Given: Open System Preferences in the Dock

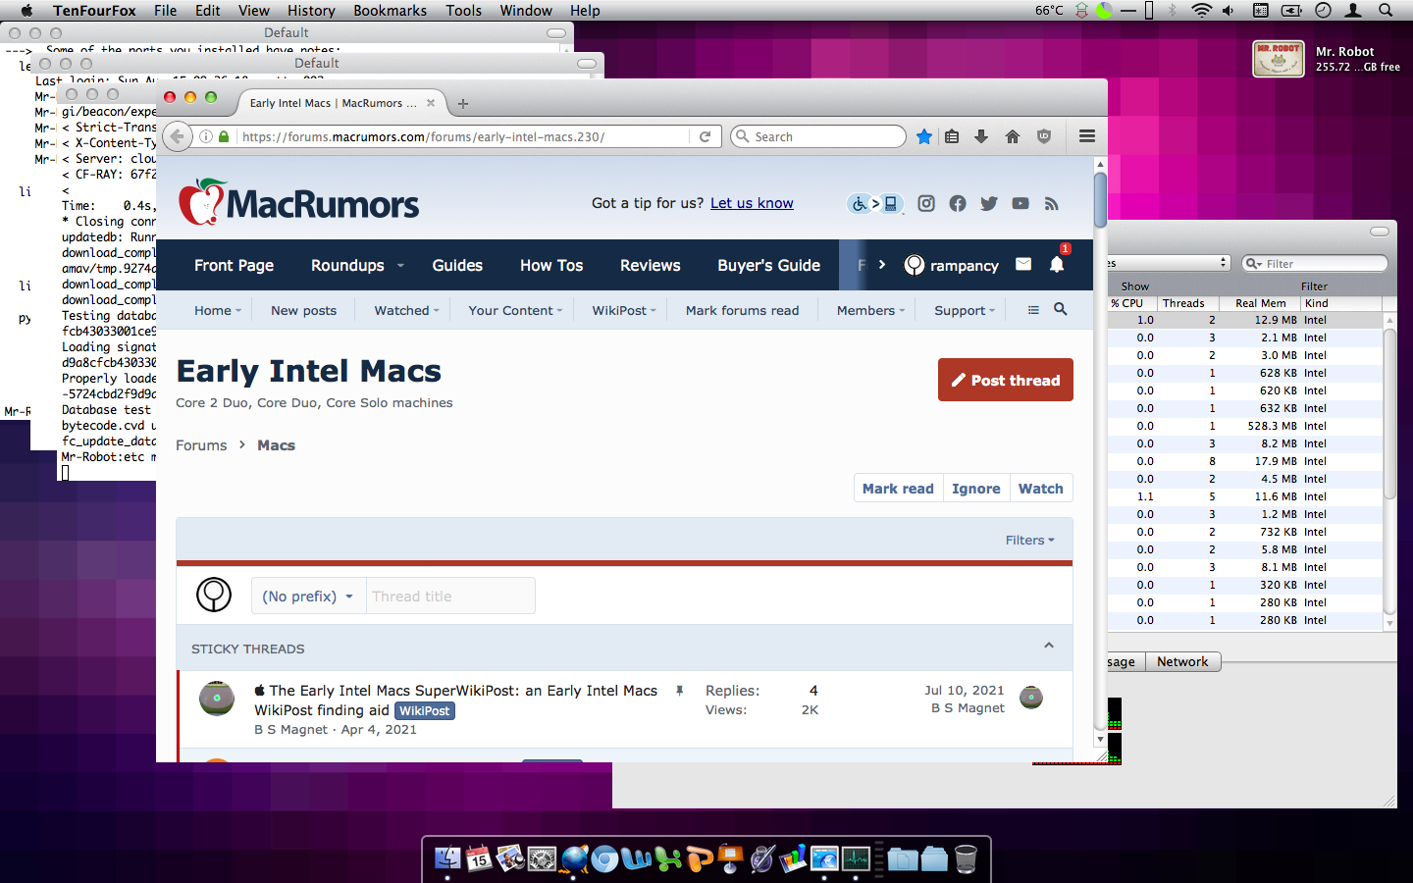Looking at the screenshot, I should point(542,858).
